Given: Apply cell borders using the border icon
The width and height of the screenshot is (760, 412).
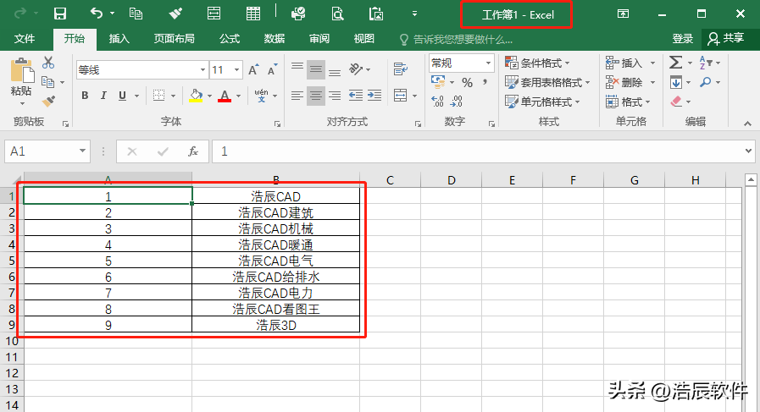Looking at the screenshot, I should [158, 96].
